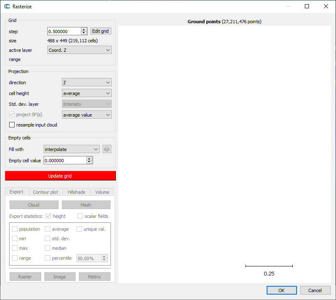
Task: Click the Edit grid button
Action: pyautogui.click(x=101, y=31)
